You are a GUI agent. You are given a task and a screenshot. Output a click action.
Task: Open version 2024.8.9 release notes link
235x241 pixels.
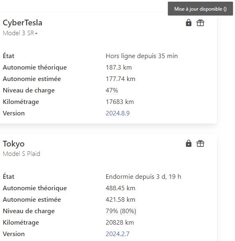point(118,113)
